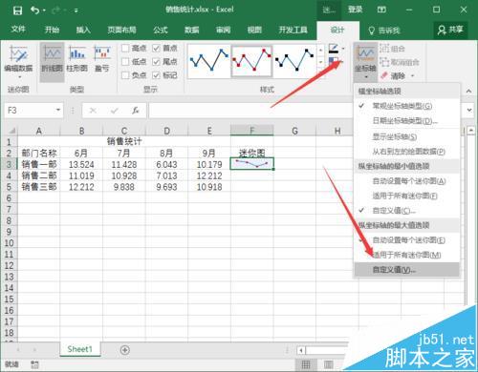Select maximum option 适用于所有迷你图(M)
This screenshot has width=478, height=372.
click(x=406, y=255)
